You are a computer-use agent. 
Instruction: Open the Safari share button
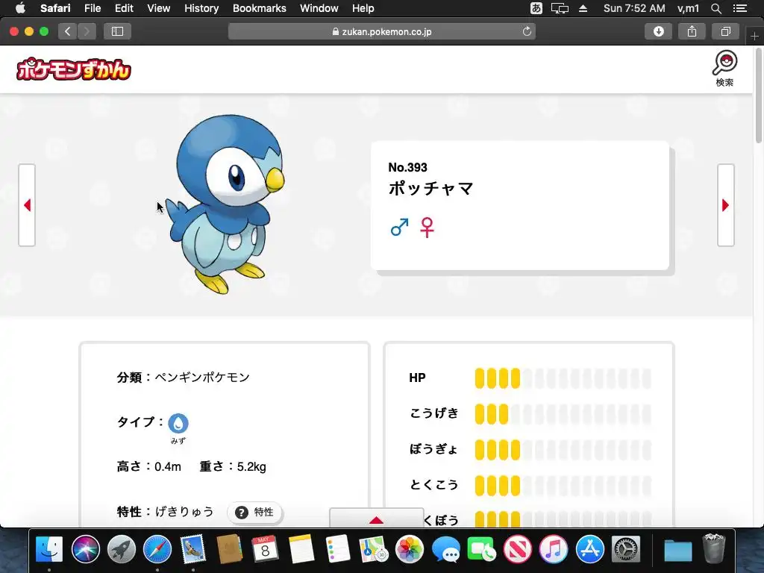click(x=692, y=31)
